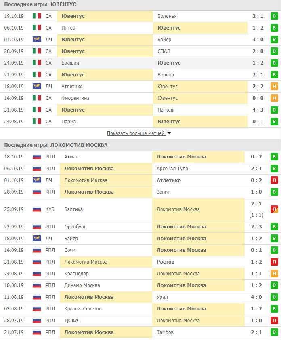Viewport: 281px width, 340px height.
Task: Click the score 3 : 0 for Ювентус–Байер
Action: [x=258, y=40]
